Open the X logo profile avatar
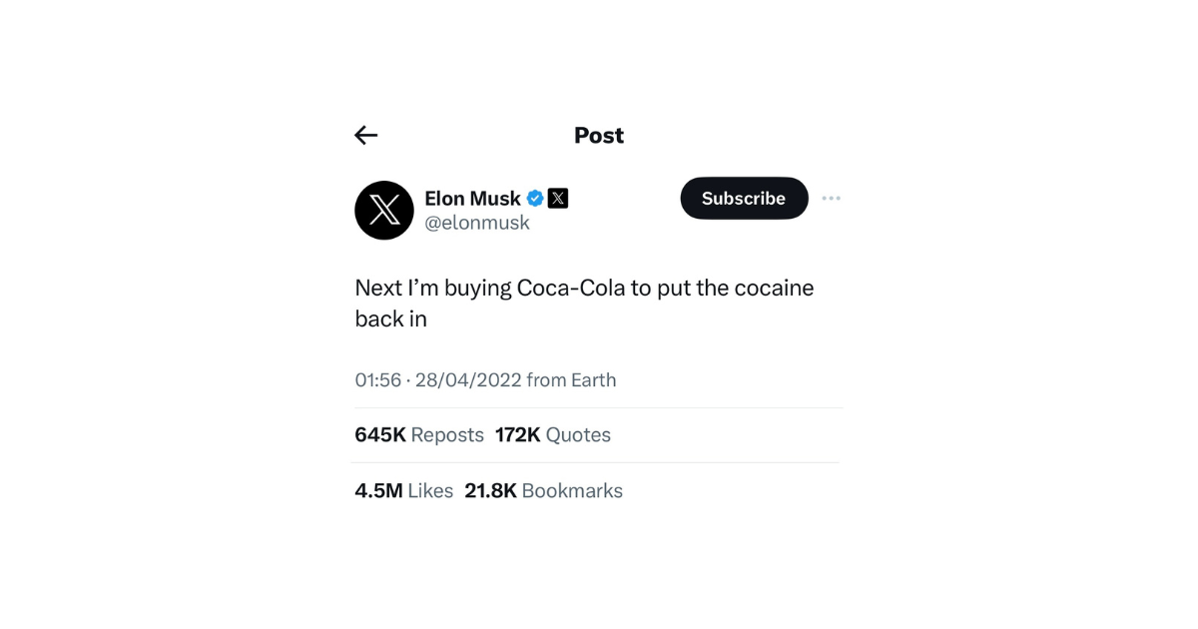 (384, 210)
